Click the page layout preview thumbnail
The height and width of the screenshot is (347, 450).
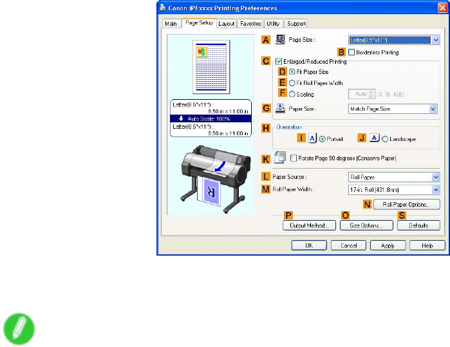coord(211,67)
